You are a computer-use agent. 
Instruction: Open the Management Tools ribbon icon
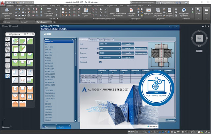click(x=184, y=12)
